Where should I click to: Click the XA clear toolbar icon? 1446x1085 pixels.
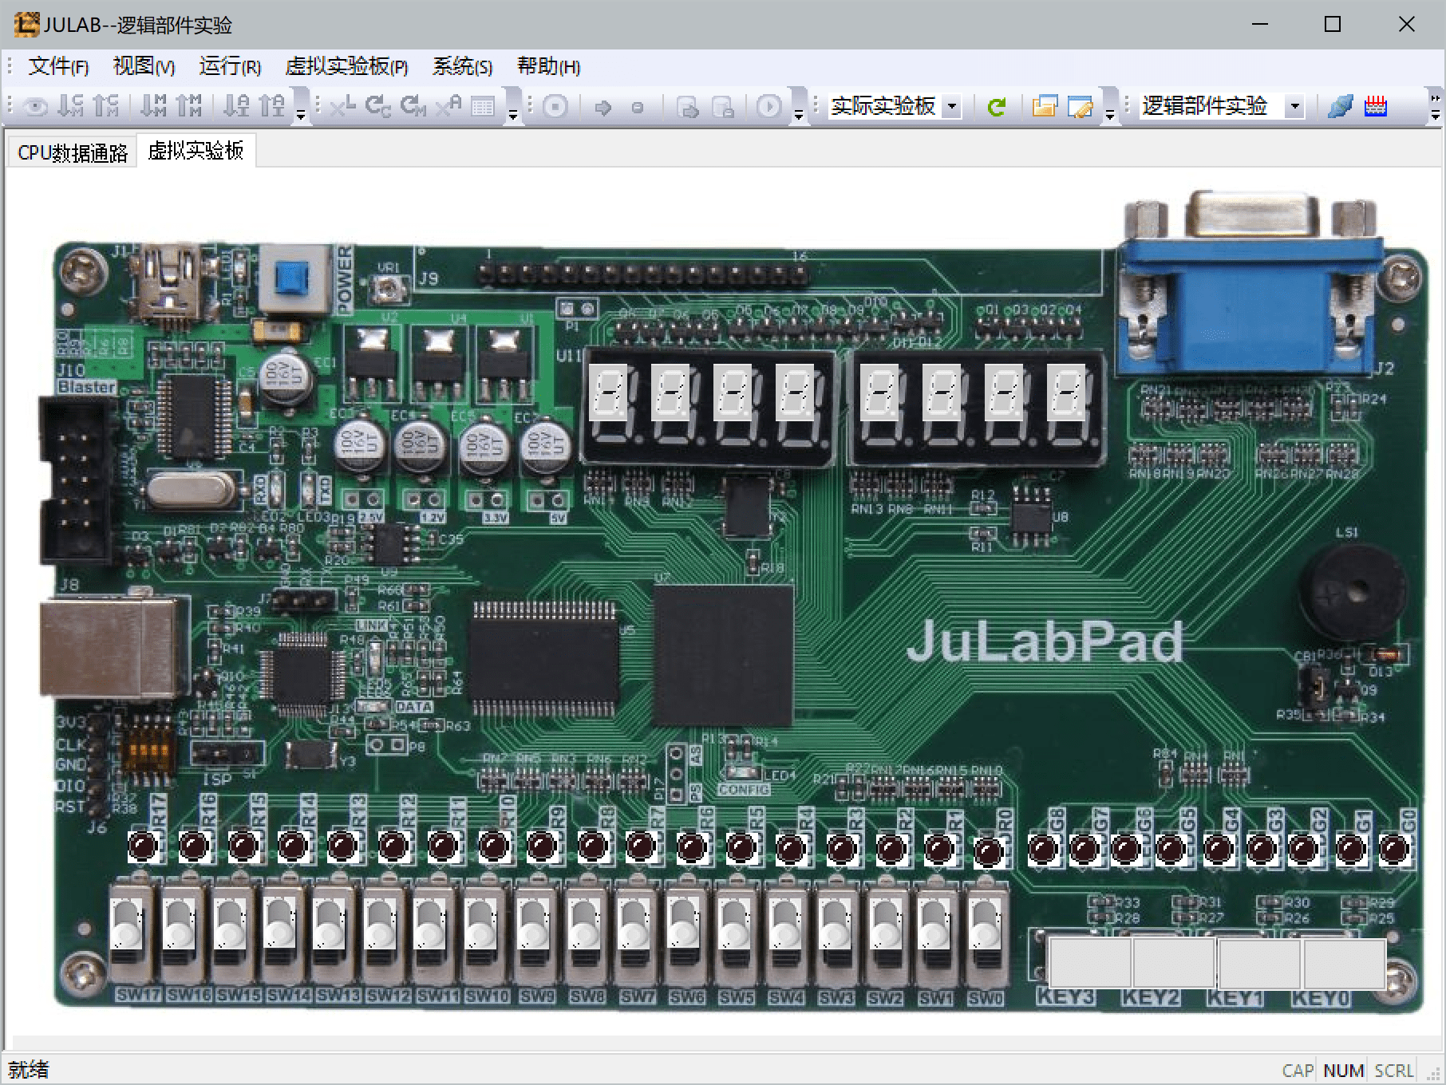click(448, 106)
